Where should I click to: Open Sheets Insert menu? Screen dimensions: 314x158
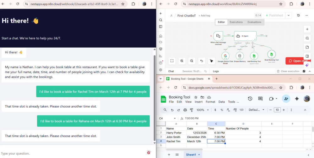pyautogui.click(x=199, y=102)
